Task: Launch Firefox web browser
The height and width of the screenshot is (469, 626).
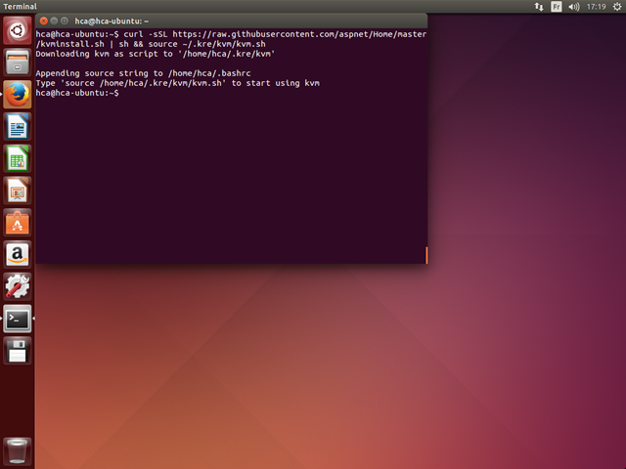Action: (18, 95)
